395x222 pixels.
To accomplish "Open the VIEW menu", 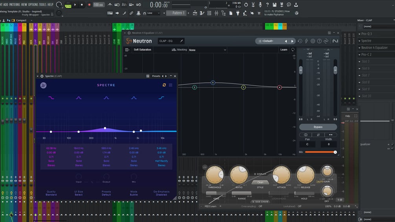I will [24, 5].
